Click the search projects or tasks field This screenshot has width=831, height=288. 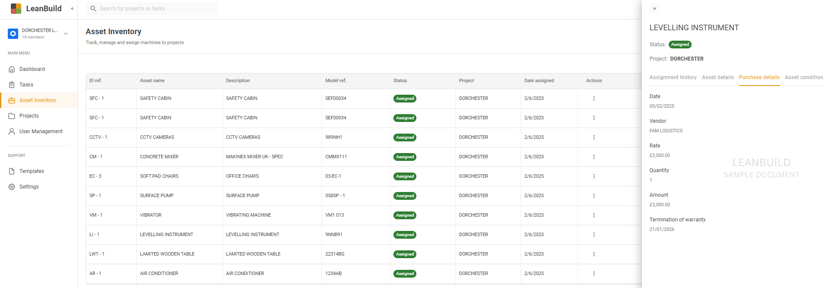point(151,9)
